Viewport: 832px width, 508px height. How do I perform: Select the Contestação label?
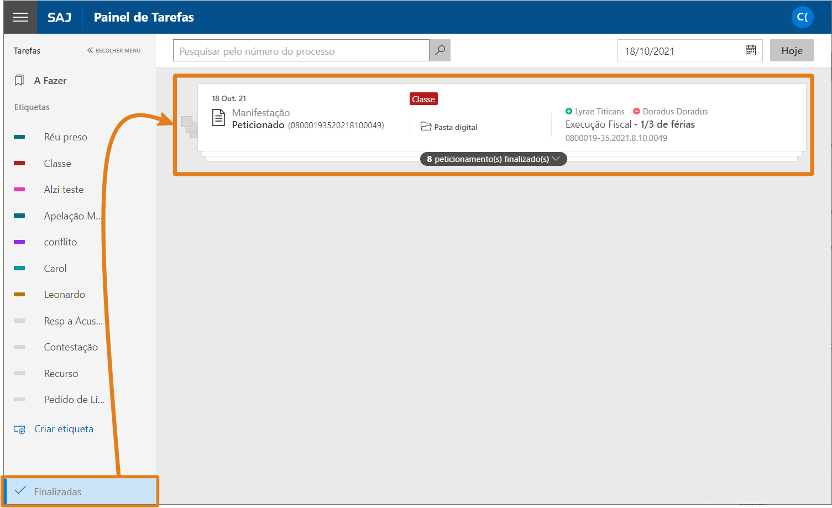[x=71, y=347]
